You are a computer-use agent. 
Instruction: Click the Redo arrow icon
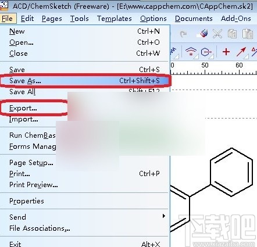tap(183, 34)
